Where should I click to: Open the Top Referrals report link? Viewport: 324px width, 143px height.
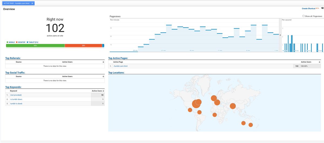pos(13,58)
